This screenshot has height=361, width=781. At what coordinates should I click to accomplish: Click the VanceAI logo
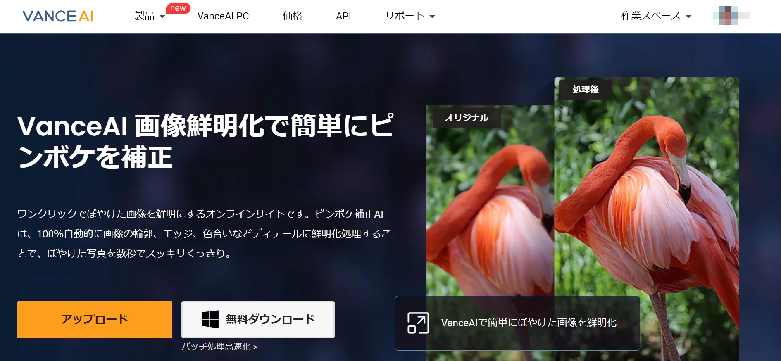tap(58, 16)
